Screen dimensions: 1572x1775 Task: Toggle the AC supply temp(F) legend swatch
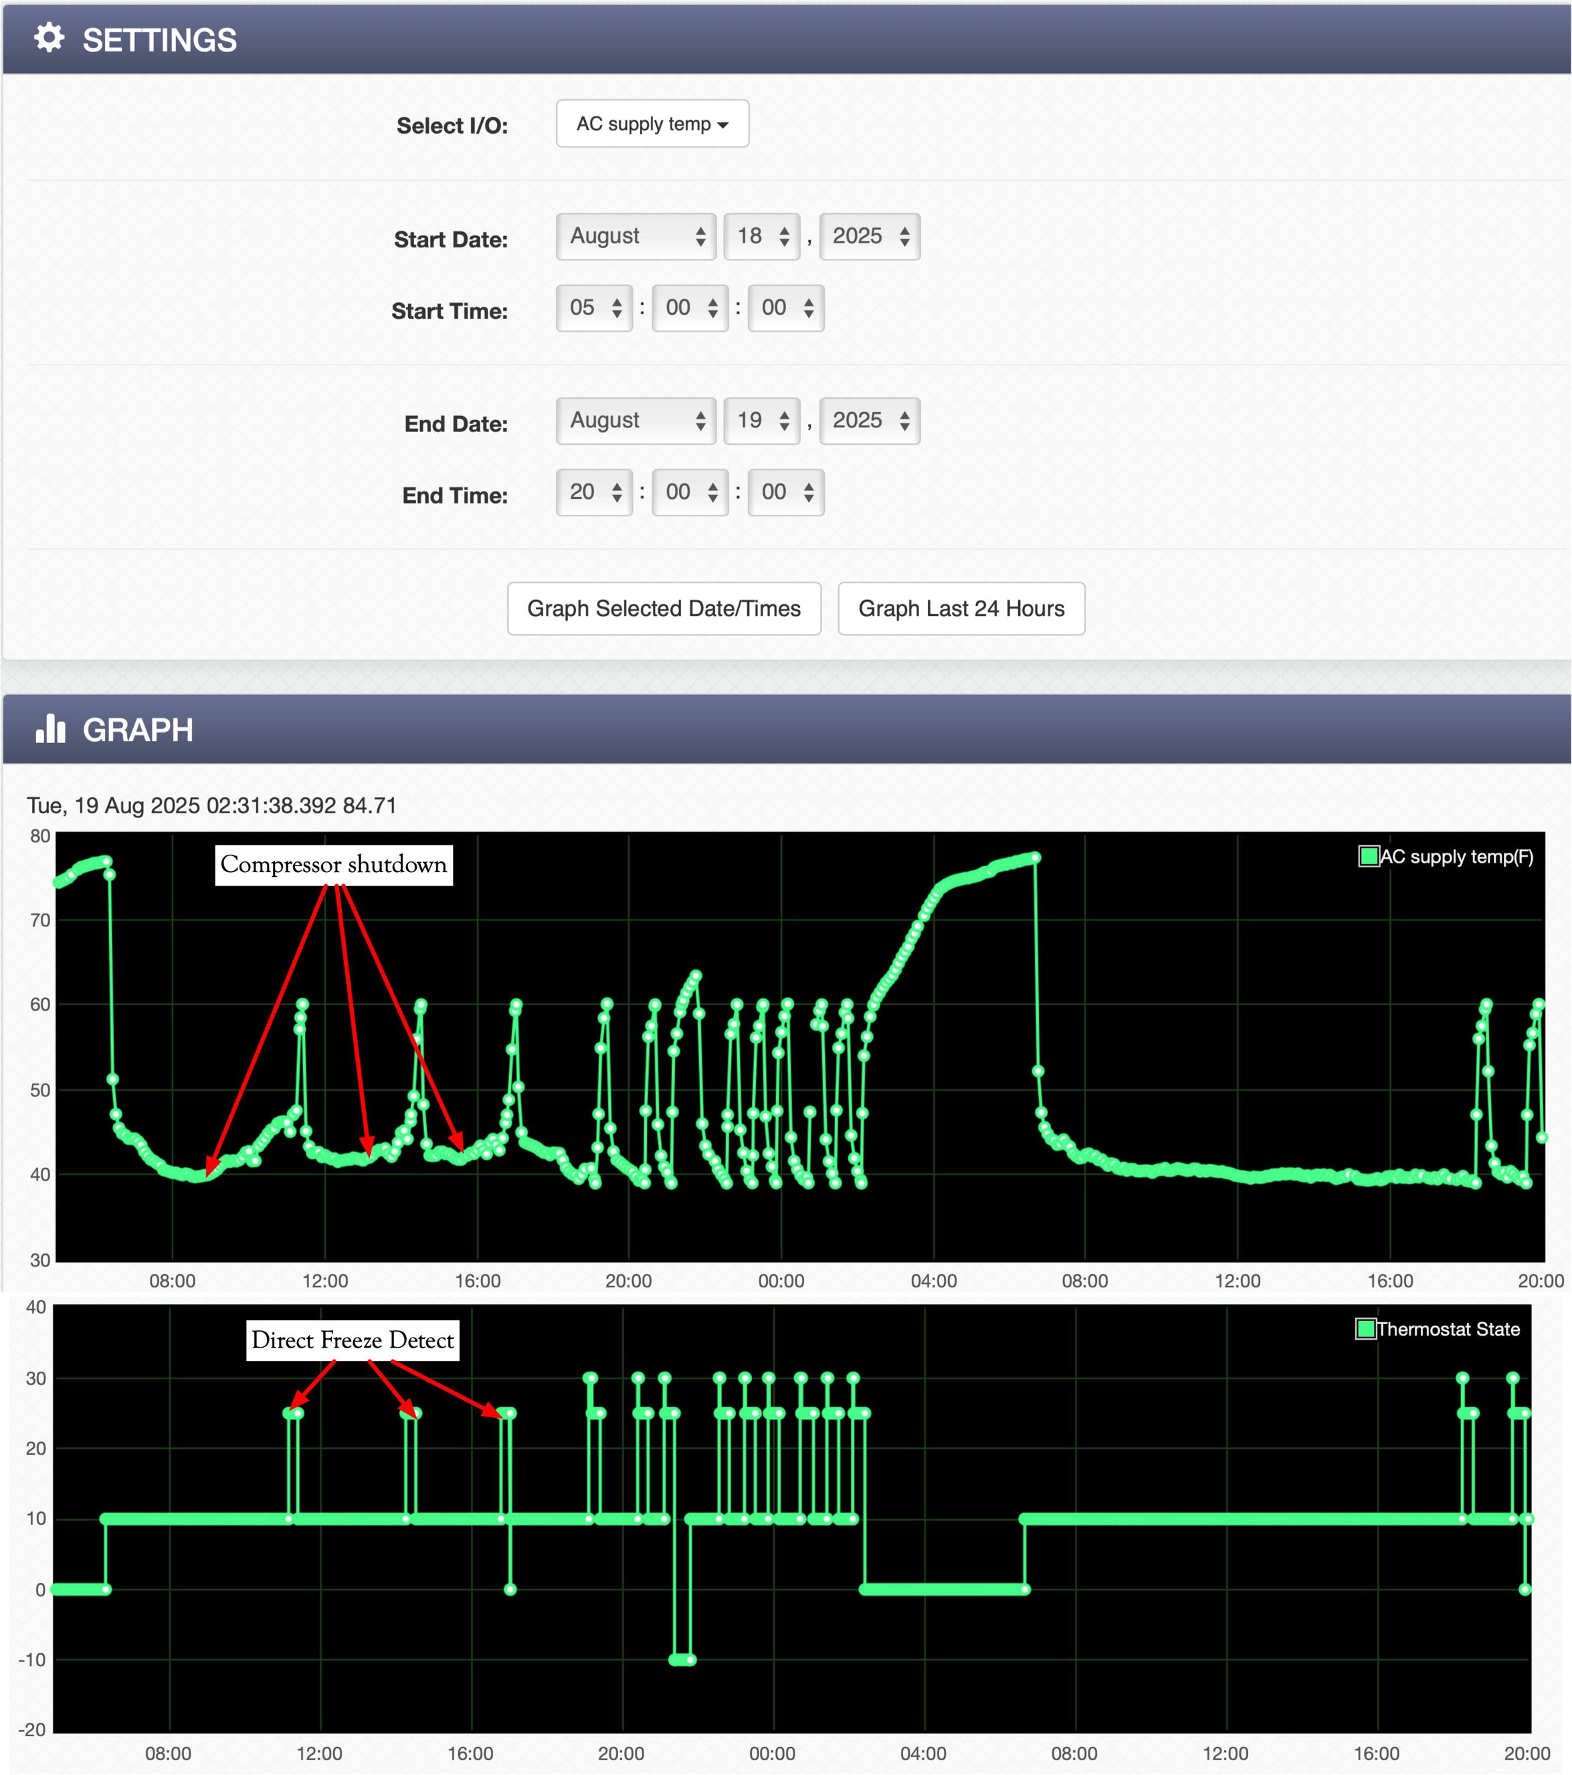pos(1369,856)
